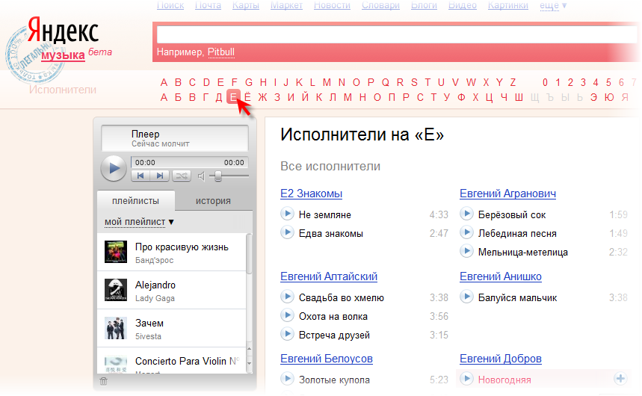642x396 pixels.
Task: Show artists starting with Cyrillic letter Ё
Action: click(x=247, y=97)
